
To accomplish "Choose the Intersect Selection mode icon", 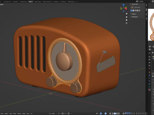I will pyautogui.click(x=140, y=11).
